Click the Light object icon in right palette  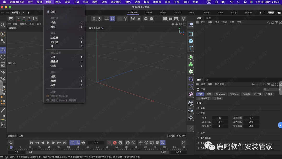[191, 117]
